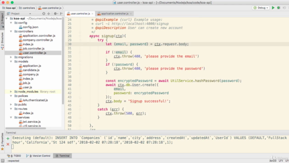Run the Debug configuration with play button
289x163 pixels.
click(x=273, y=8)
